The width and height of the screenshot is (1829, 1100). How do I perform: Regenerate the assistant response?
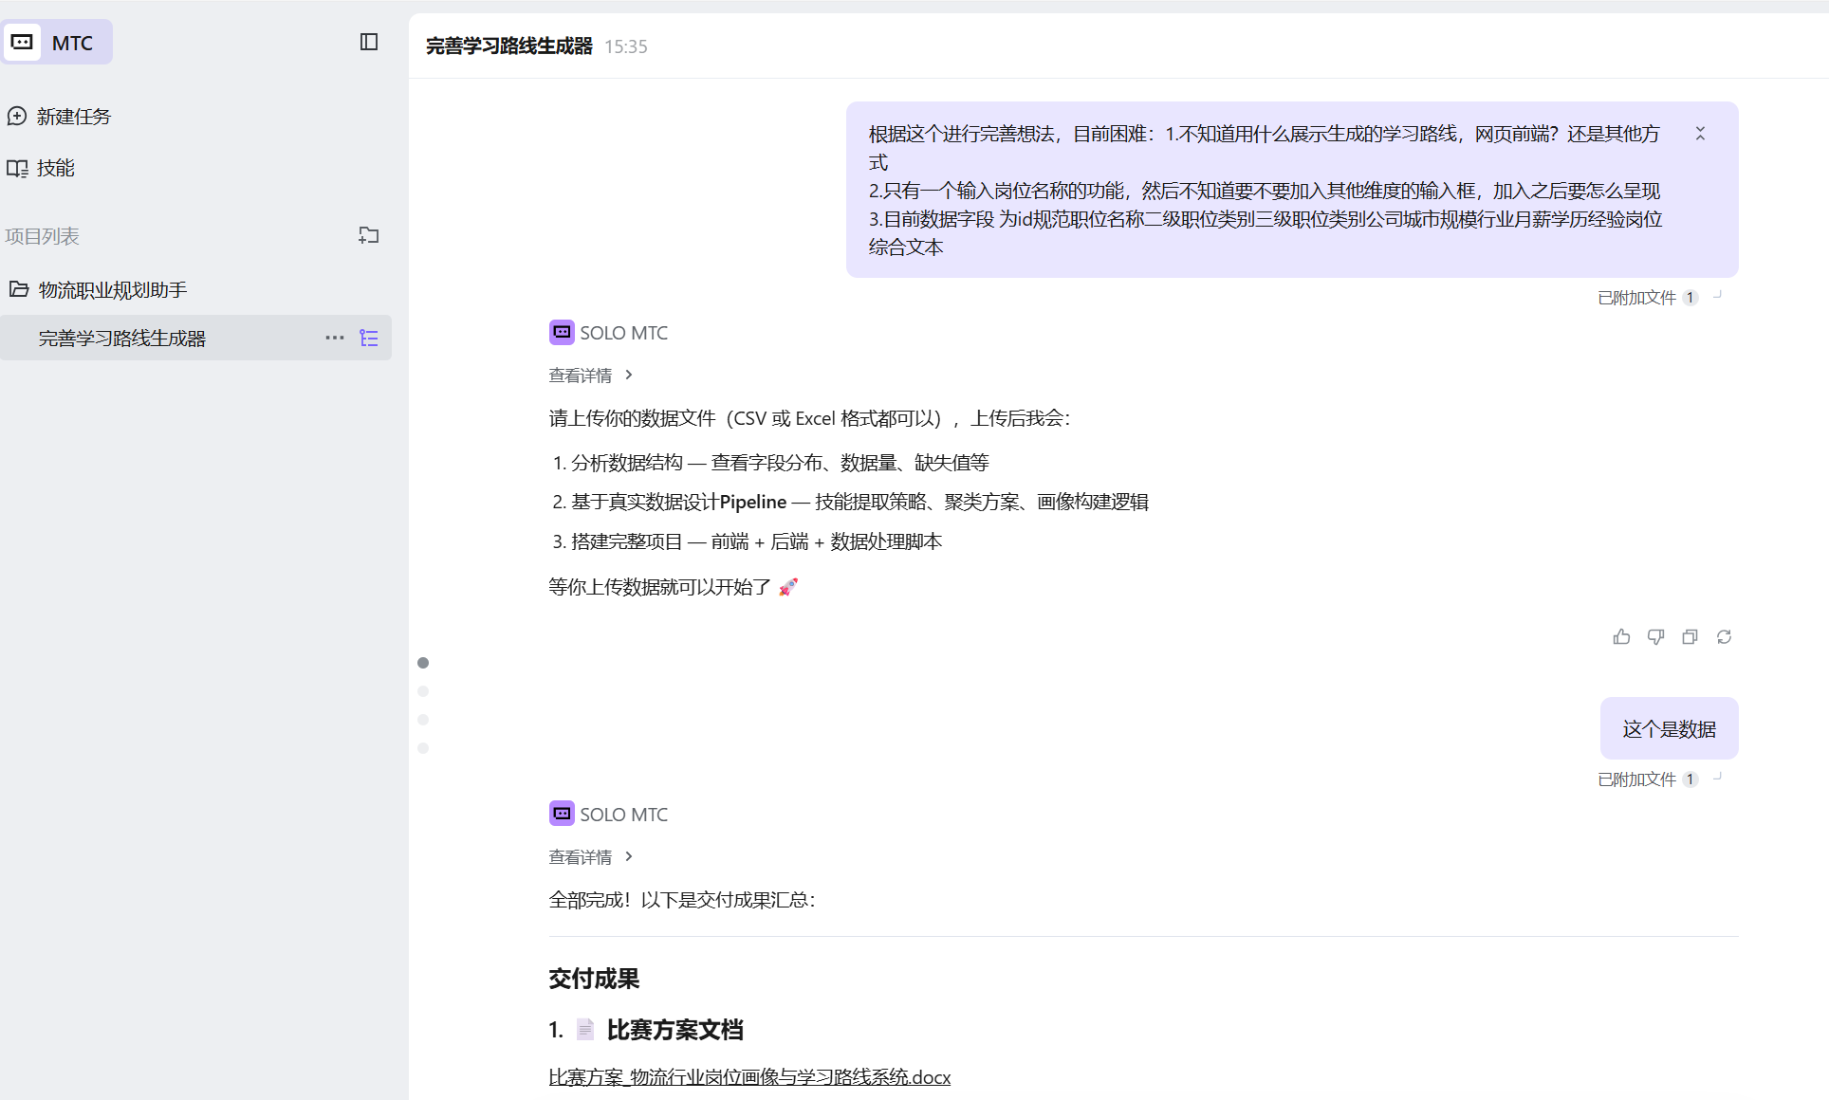tap(1724, 637)
